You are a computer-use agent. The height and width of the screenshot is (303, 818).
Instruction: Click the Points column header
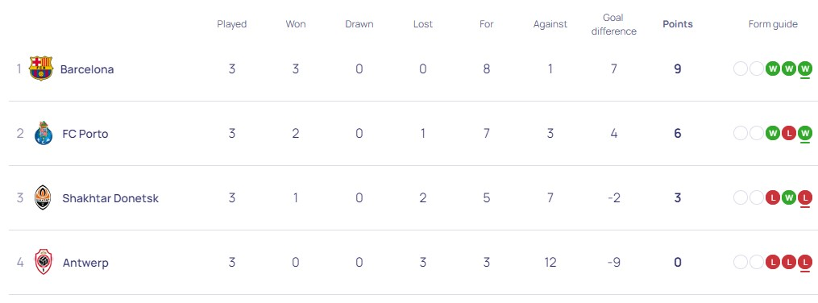(678, 24)
